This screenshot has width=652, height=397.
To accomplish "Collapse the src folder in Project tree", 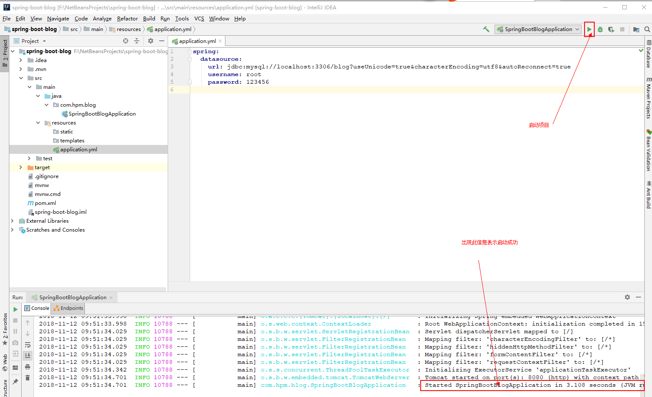I will pos(21,78).
